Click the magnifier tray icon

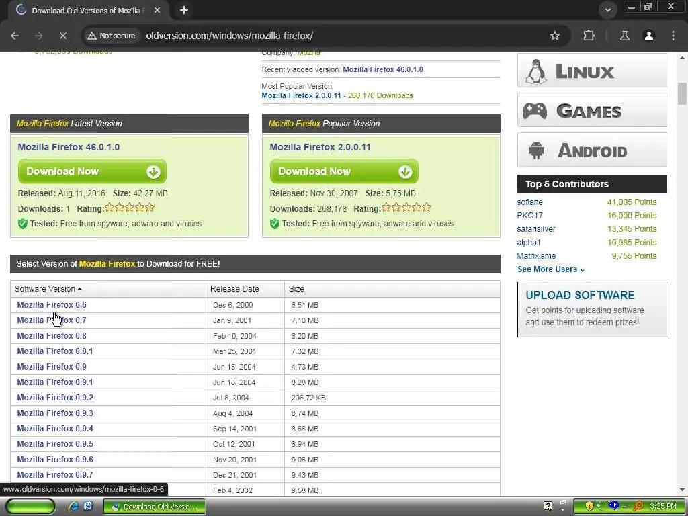coord(639,507)
